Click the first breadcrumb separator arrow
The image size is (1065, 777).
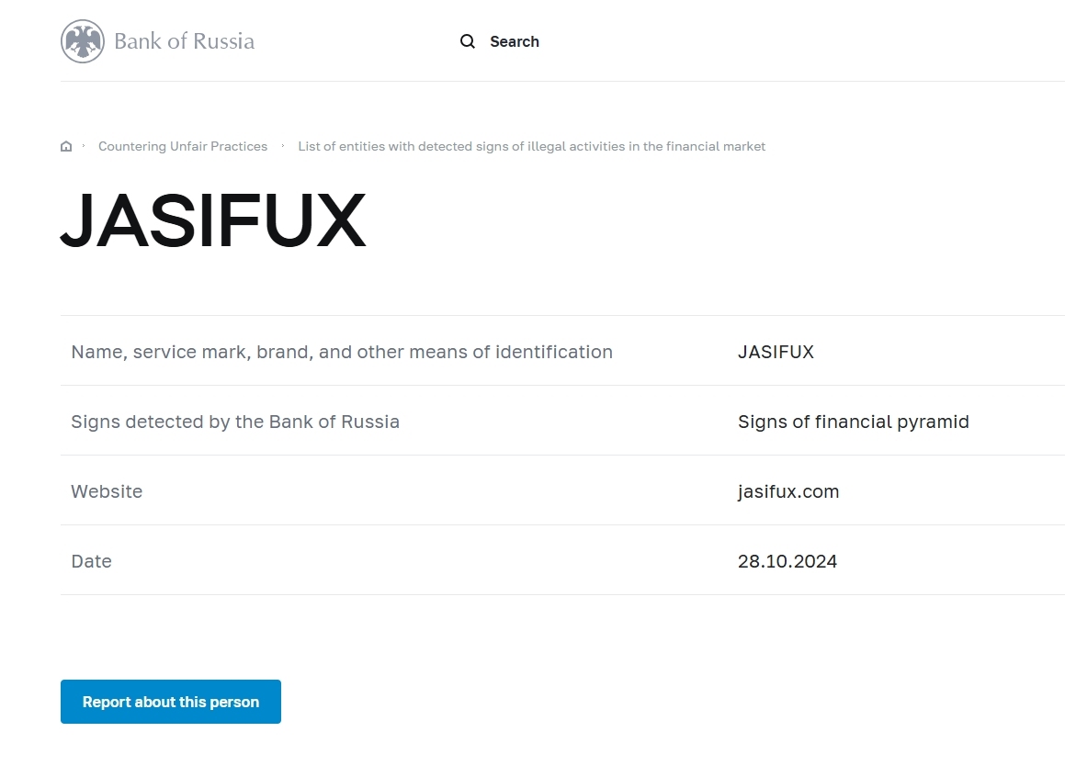pyautogui.click(x=84, y=146)
